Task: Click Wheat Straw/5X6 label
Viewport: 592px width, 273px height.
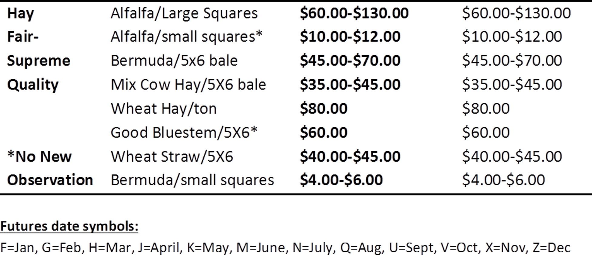Action: [172, 157]
